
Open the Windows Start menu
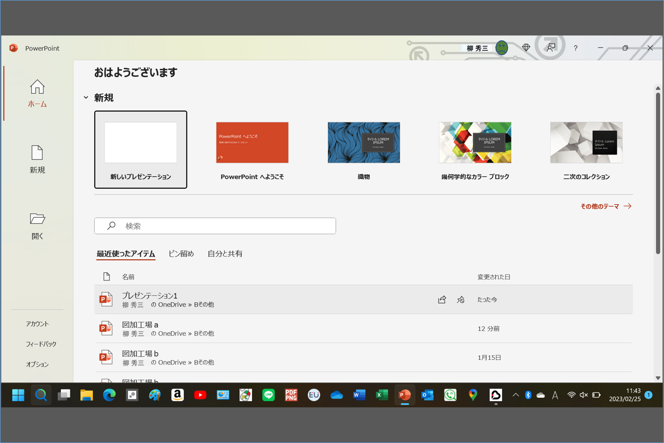[18, 395]
